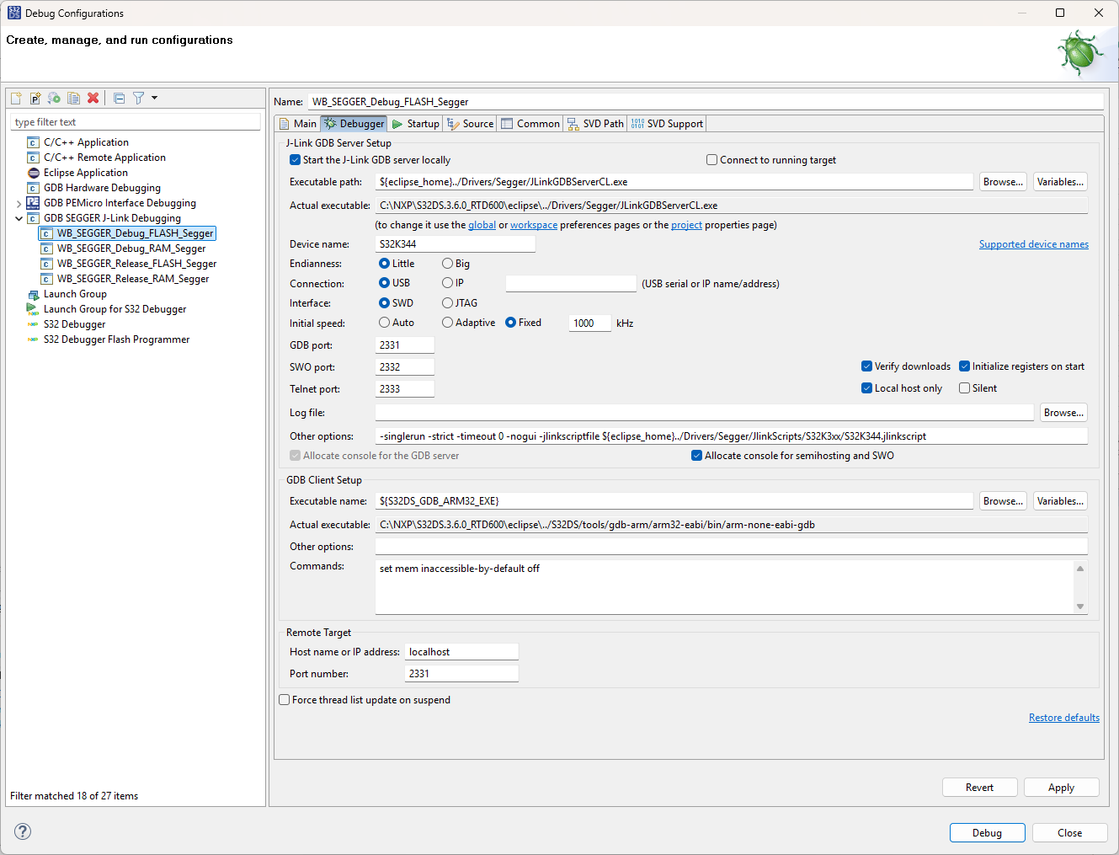Open Variables for GDB client executable name
The height and width of the screenshot is (855, 1119).
[1060, 501]
